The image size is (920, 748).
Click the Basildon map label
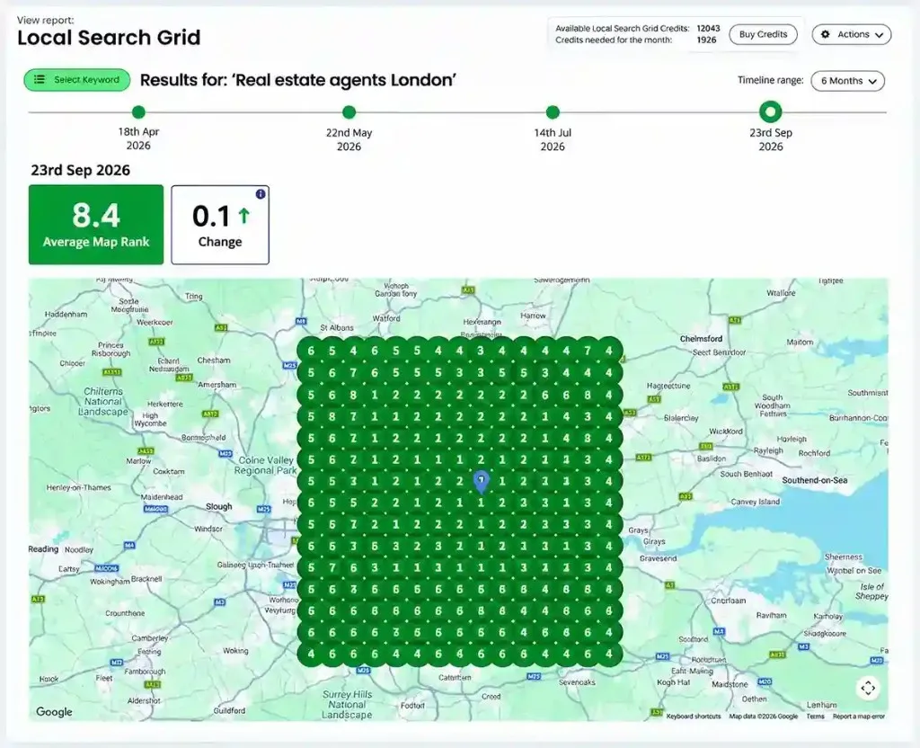tap(712, 459)
